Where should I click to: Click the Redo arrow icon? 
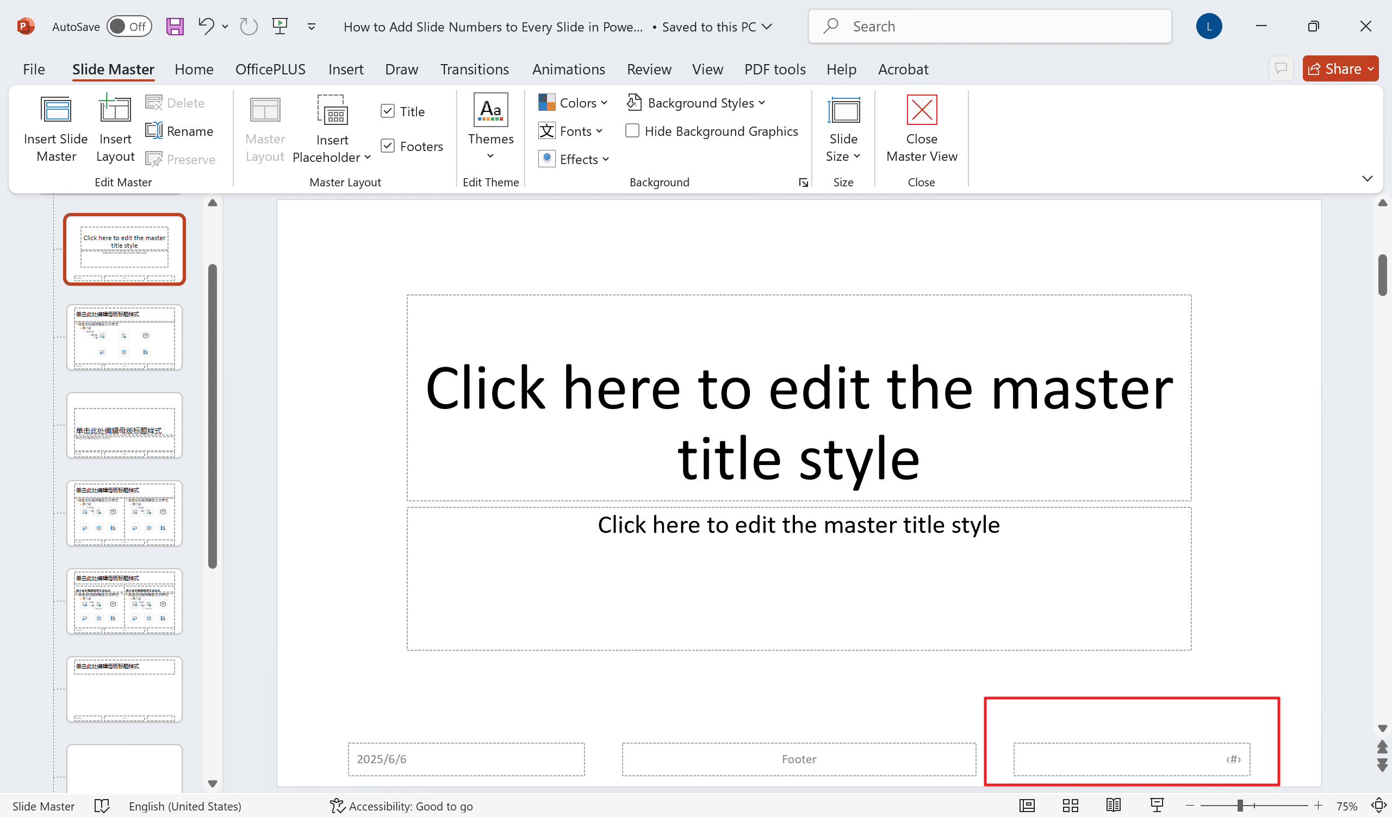[x=248, y=27]
